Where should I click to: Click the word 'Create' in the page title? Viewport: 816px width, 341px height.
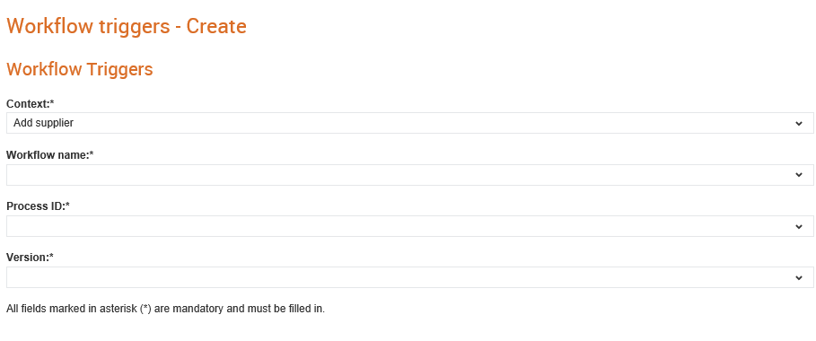coord(216,26)
